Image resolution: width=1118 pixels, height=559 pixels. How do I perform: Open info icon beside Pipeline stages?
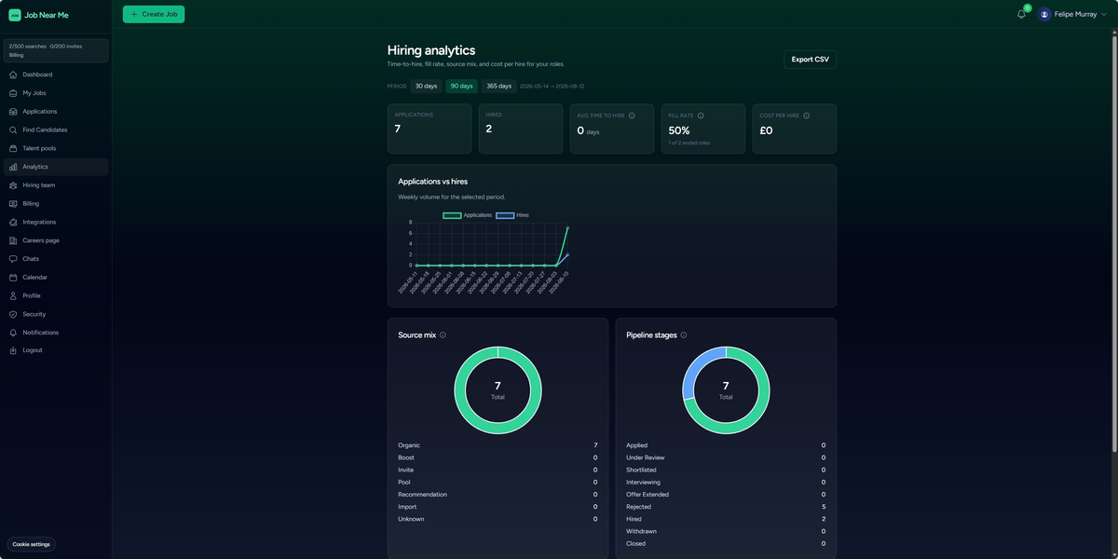[684, 335]
